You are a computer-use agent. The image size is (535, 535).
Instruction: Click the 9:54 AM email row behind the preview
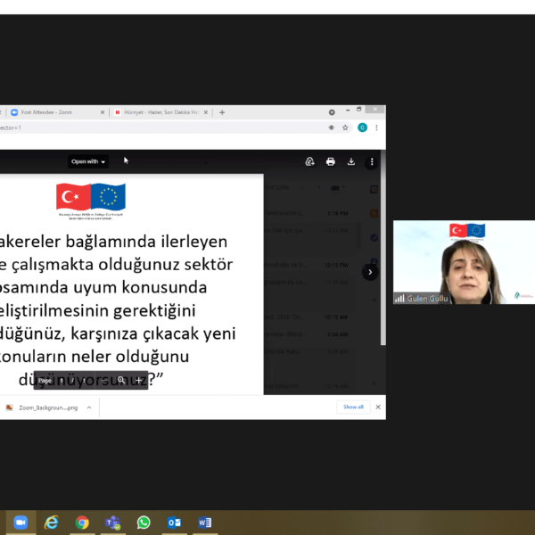click(309, 334)
